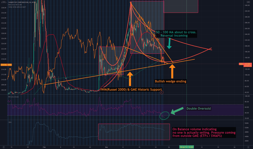Select the 'Double Oversold' annotation
The image size is (253, 149).
[x=199, y=109]
